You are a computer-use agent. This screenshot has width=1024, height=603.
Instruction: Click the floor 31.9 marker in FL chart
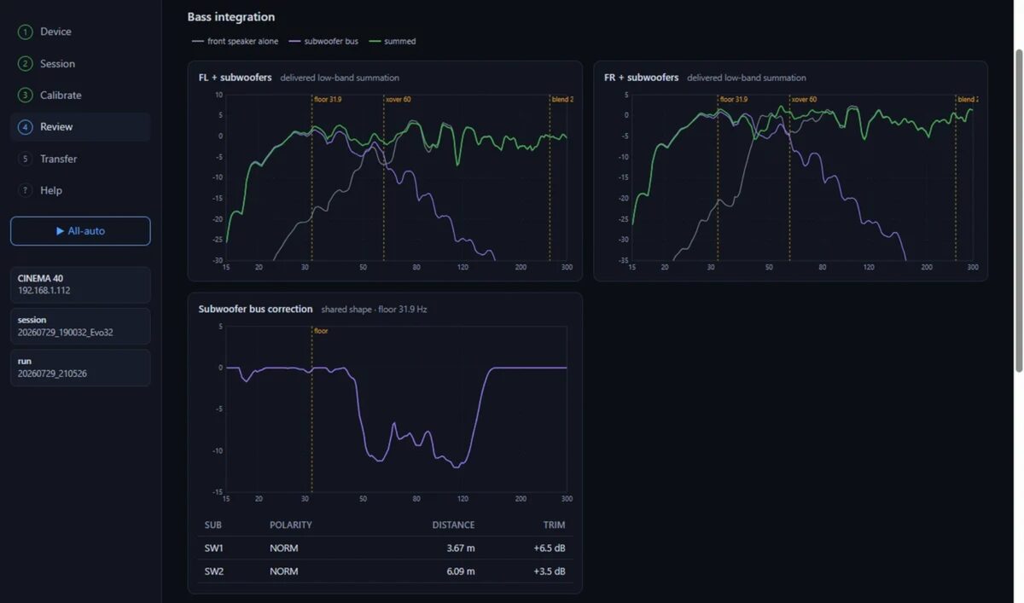point(328,99)
